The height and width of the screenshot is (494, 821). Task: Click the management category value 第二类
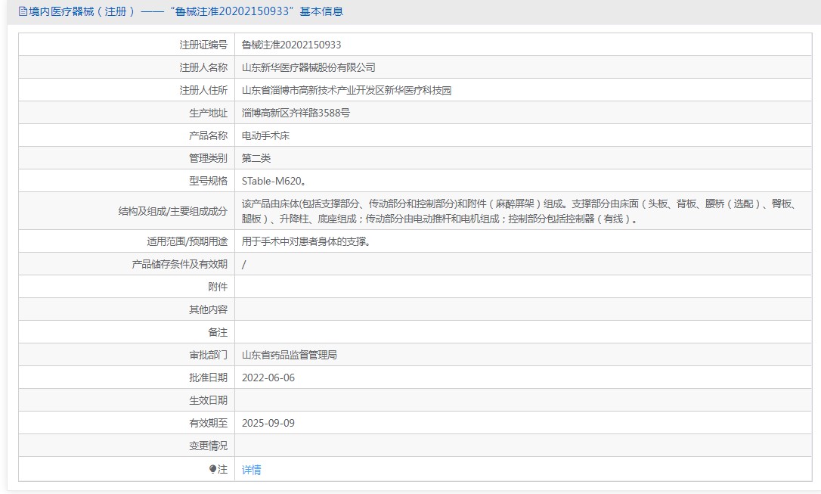(256, 158)
